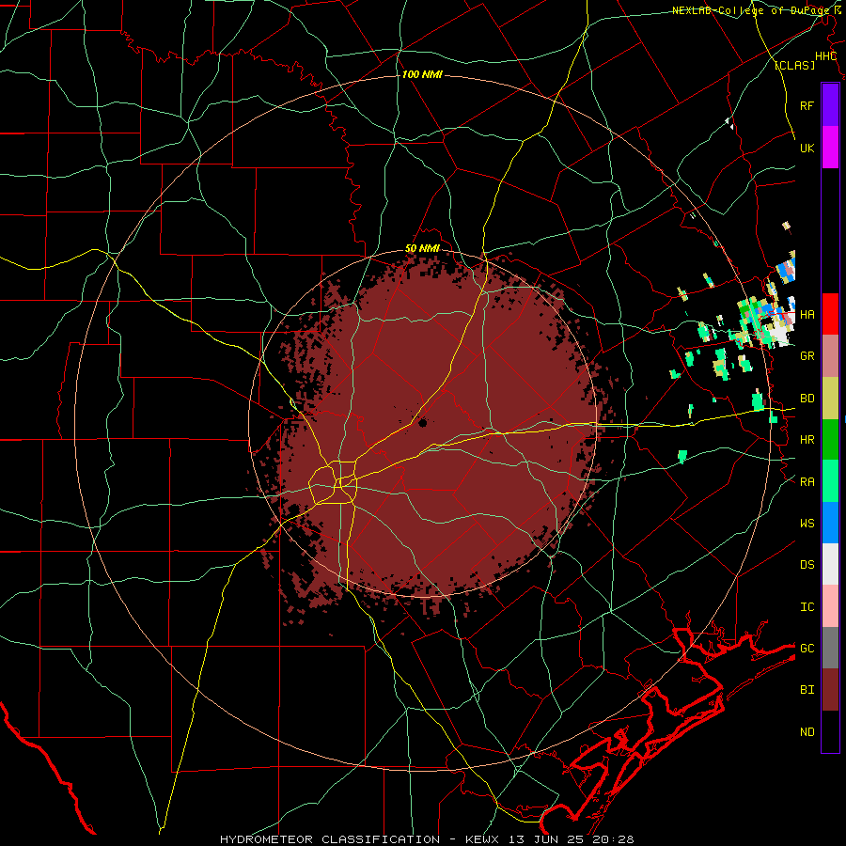
Task: Click the blue WS legend swatch
Action: 830,523
